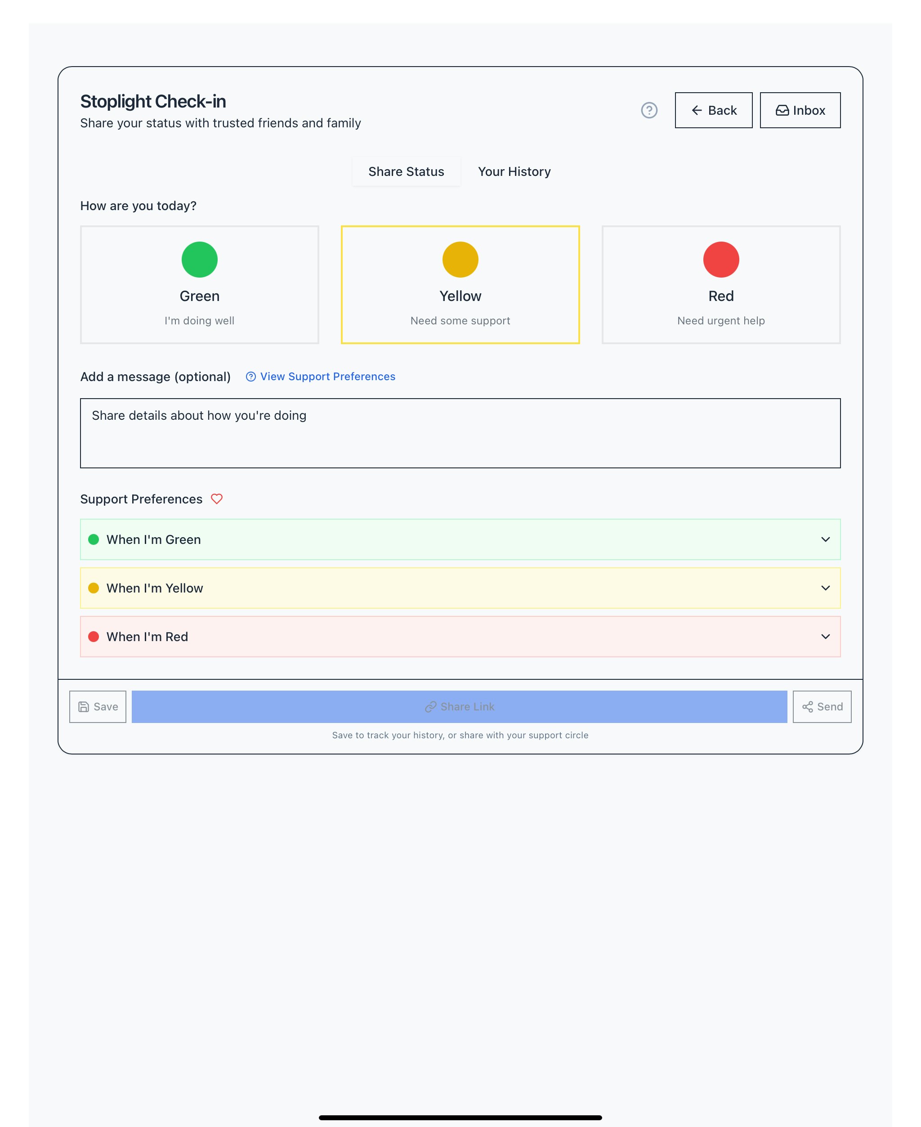Click the heart icon beside Support Preferences
921x1127 pixels.
click(216, 499)
